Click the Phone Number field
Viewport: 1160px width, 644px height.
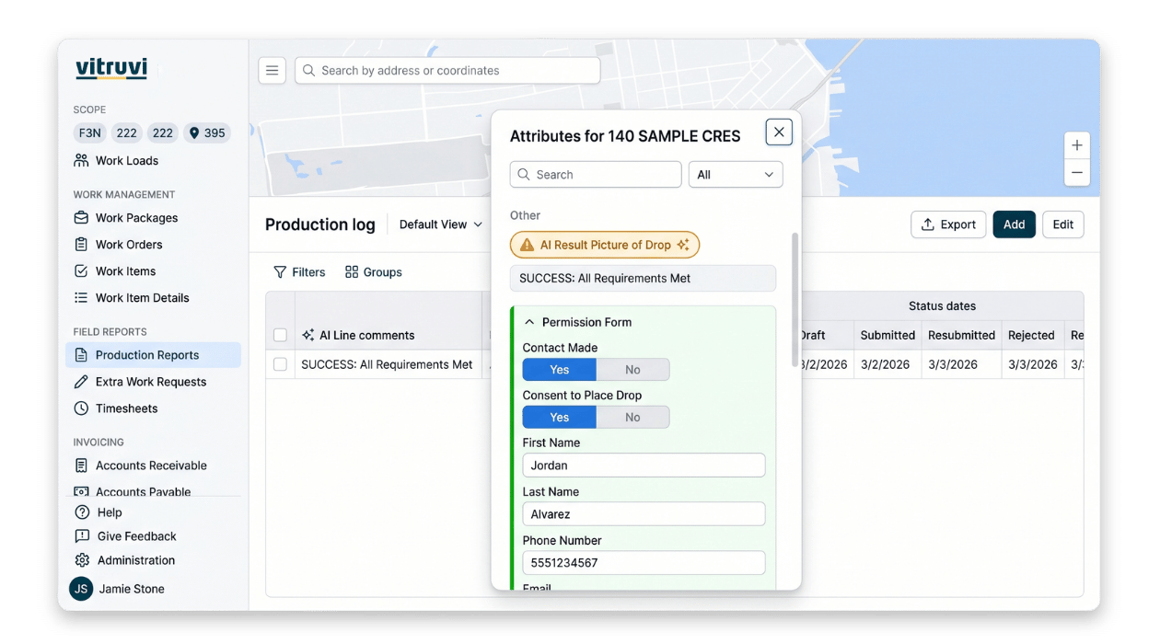tap(644, 563)
